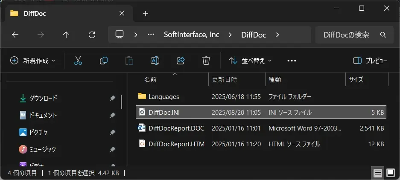Select the DiffDoc.INI file name

click(x=164, y=112)
